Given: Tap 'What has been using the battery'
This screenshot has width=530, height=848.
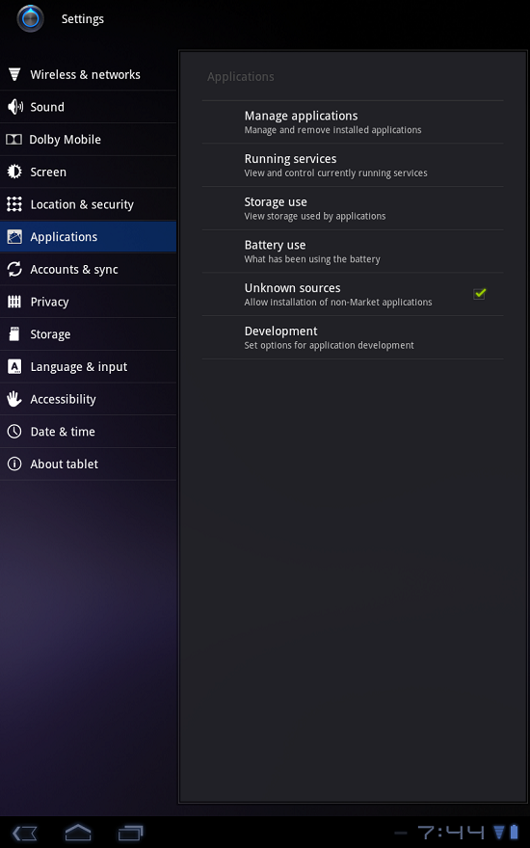Looking at the screenshot, I should click(312, 259).
